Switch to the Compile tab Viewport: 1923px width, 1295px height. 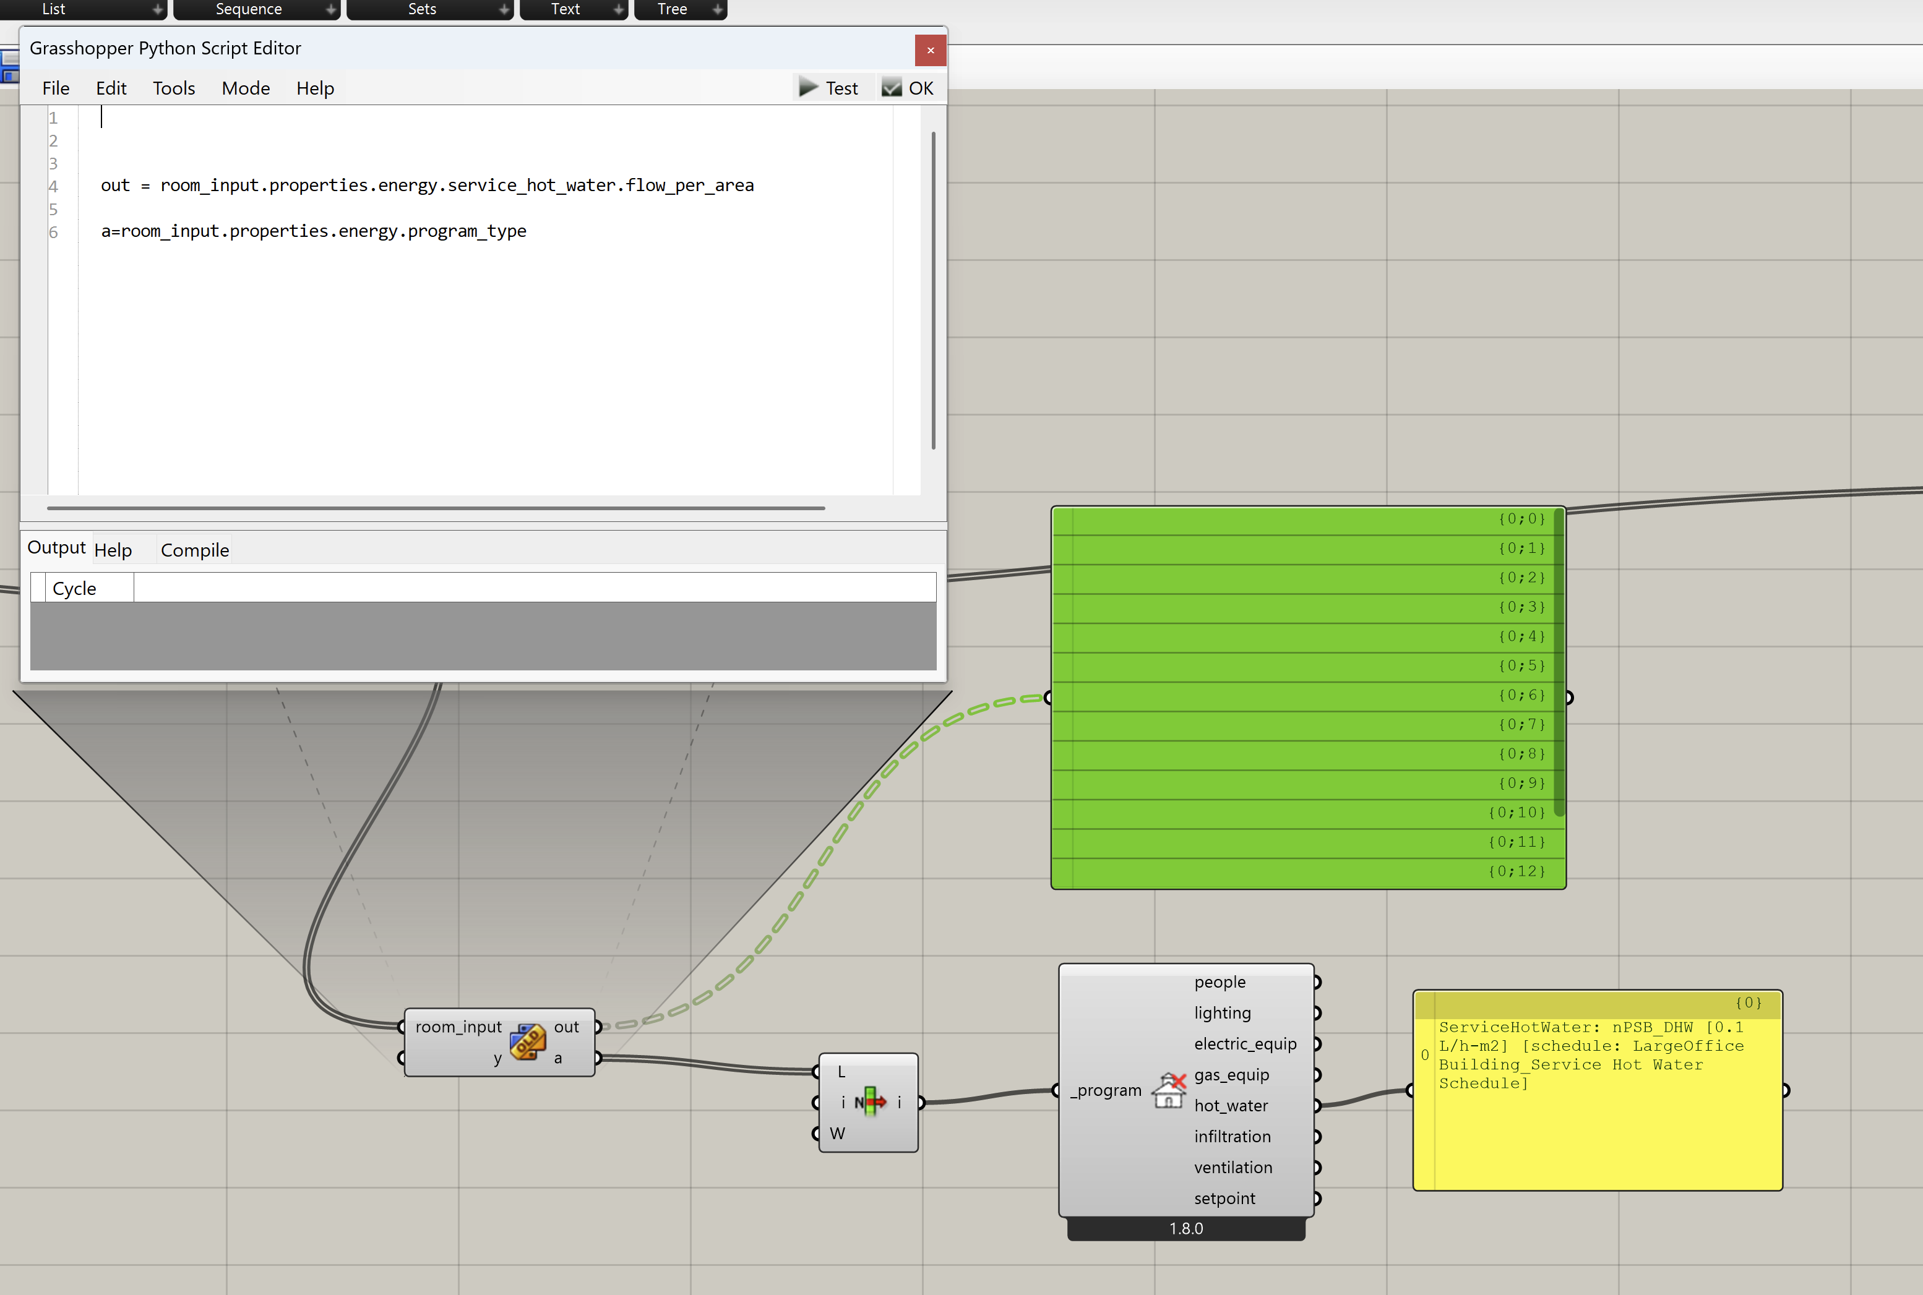point(195,550)
